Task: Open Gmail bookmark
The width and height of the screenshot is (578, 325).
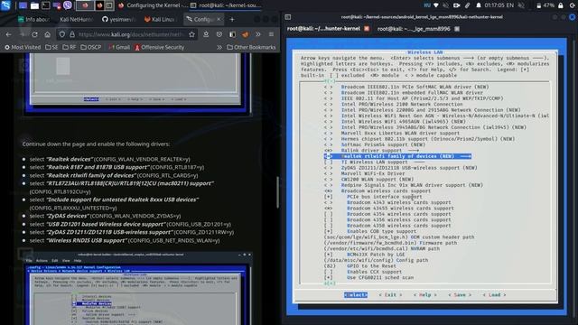Action: tap(119, 47)
